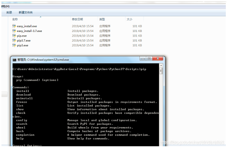Viewport: 227px width, 148px height.
Task: Click the 'uninstall' command in cmd output
Action: pyautogui.click(x=24, y=98)
